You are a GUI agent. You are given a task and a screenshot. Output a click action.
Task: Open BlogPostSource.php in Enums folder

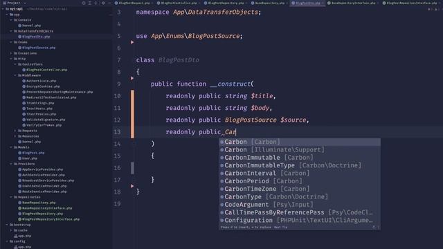coord(37,48)
